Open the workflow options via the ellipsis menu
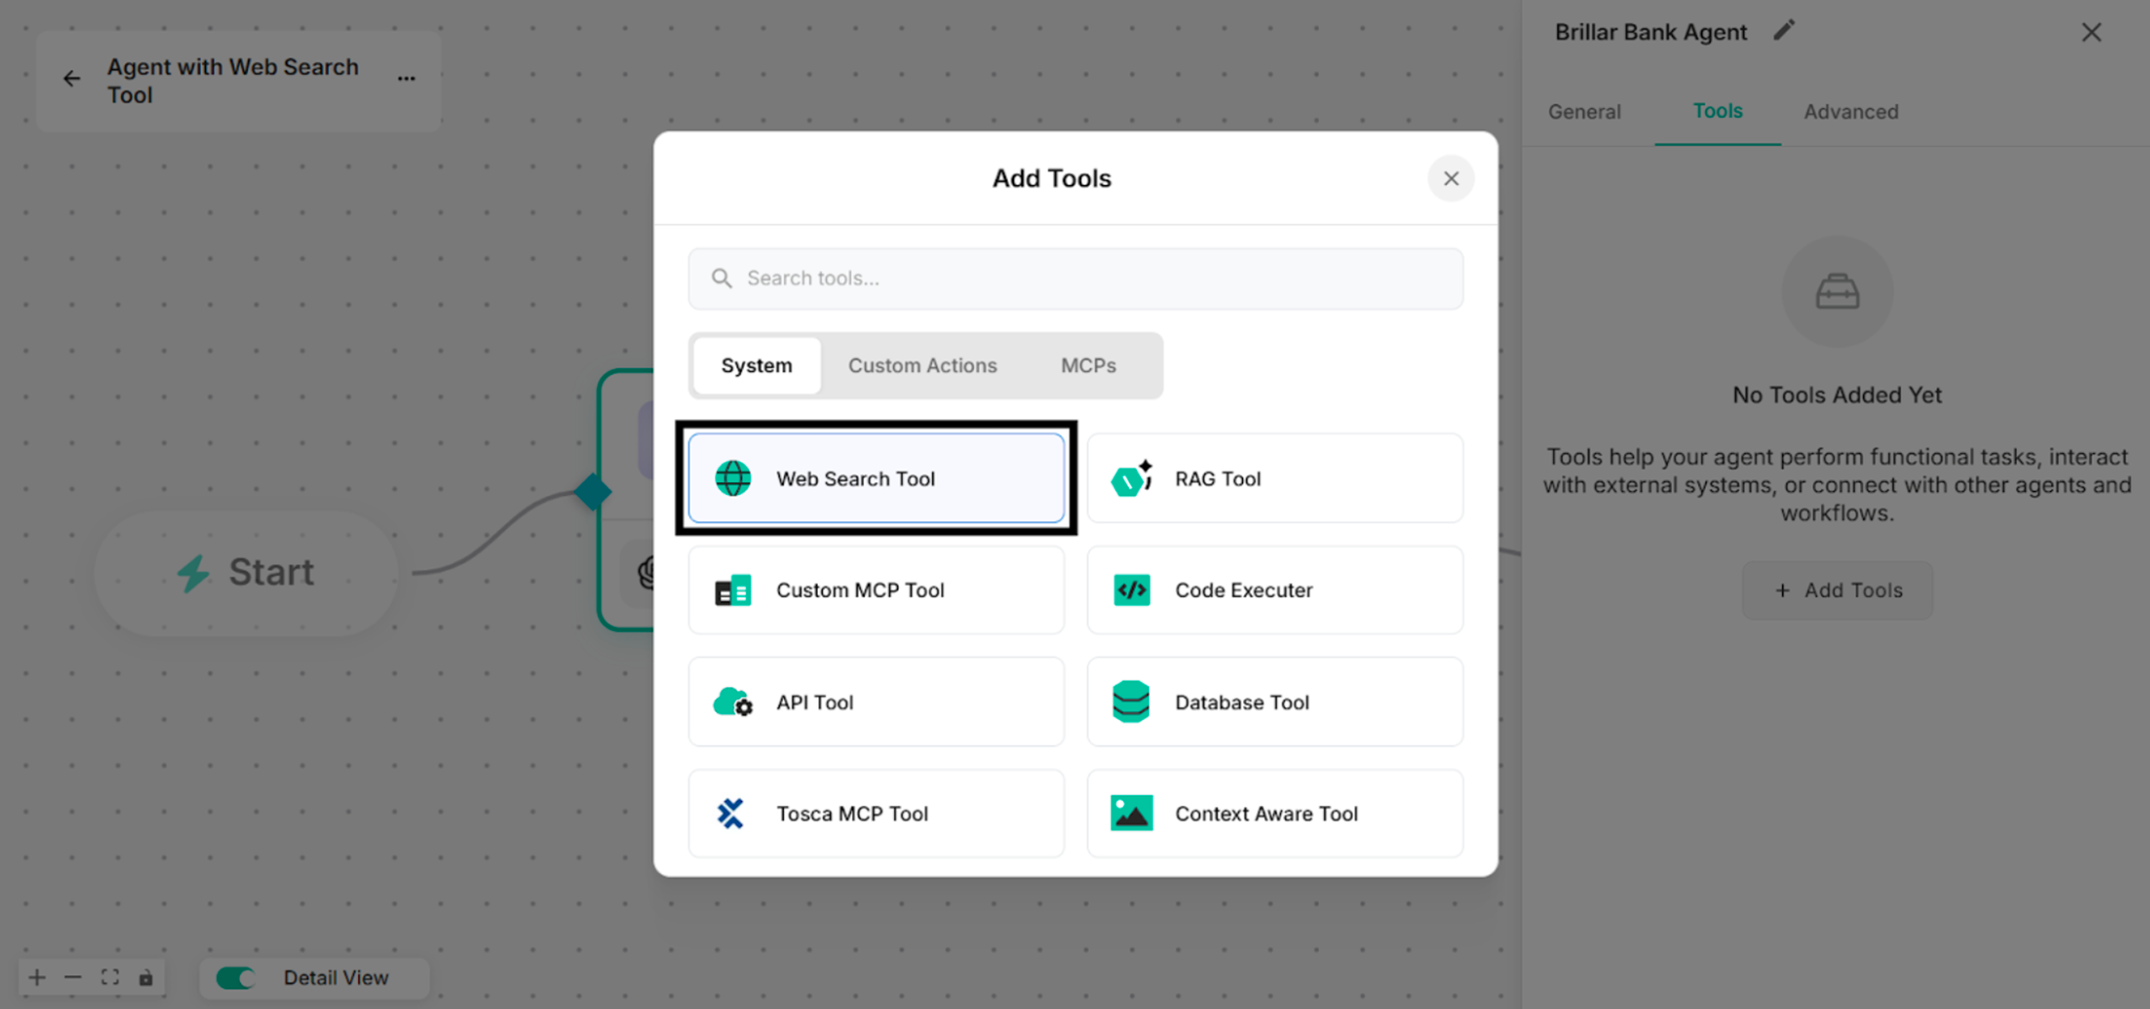Screen dimensions: 2150x1009 pos(407,78)
